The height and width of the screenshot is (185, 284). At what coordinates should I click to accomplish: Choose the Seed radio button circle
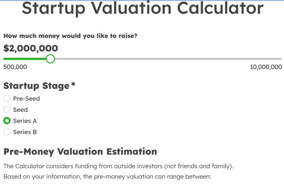click(x=7, y=110)
